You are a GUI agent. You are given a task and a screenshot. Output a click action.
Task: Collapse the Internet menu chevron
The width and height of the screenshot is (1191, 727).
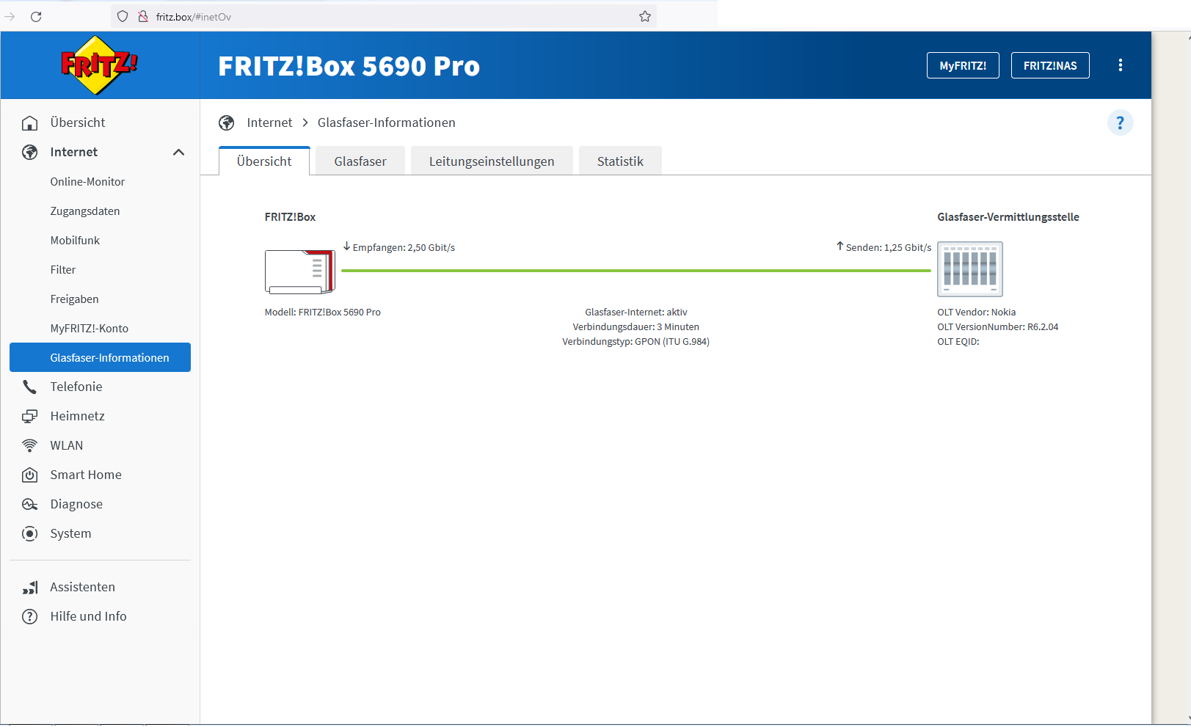178,152
